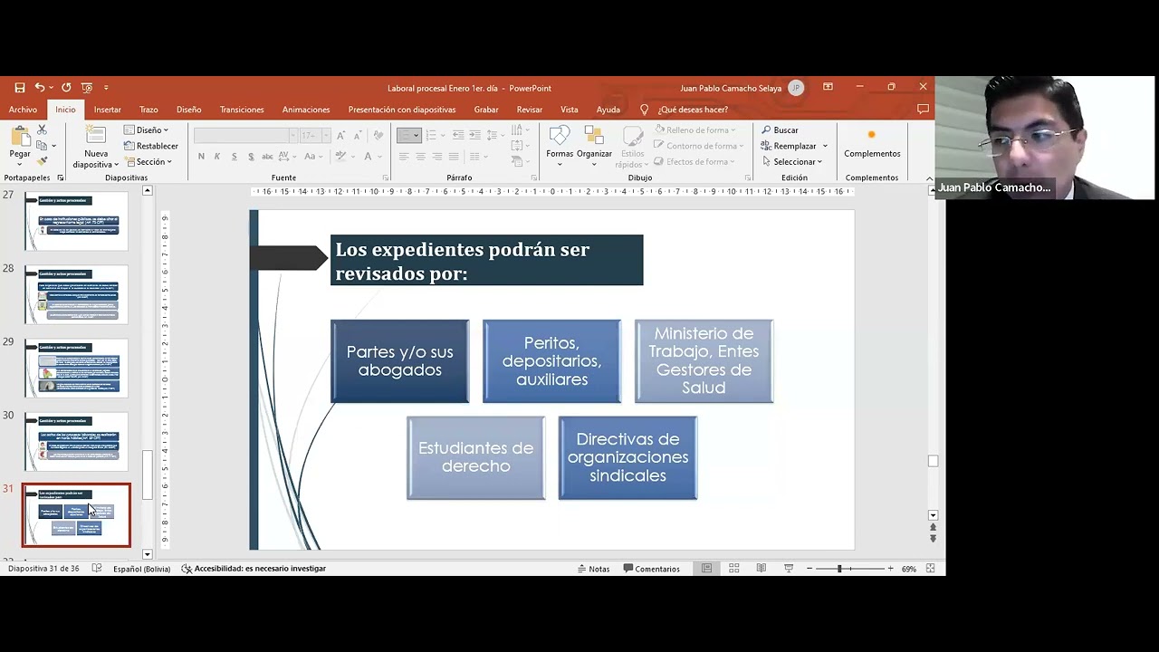Open the comments pane icon in title area
The width and height of the screenshot is (1159, 652).
[923, 110]
